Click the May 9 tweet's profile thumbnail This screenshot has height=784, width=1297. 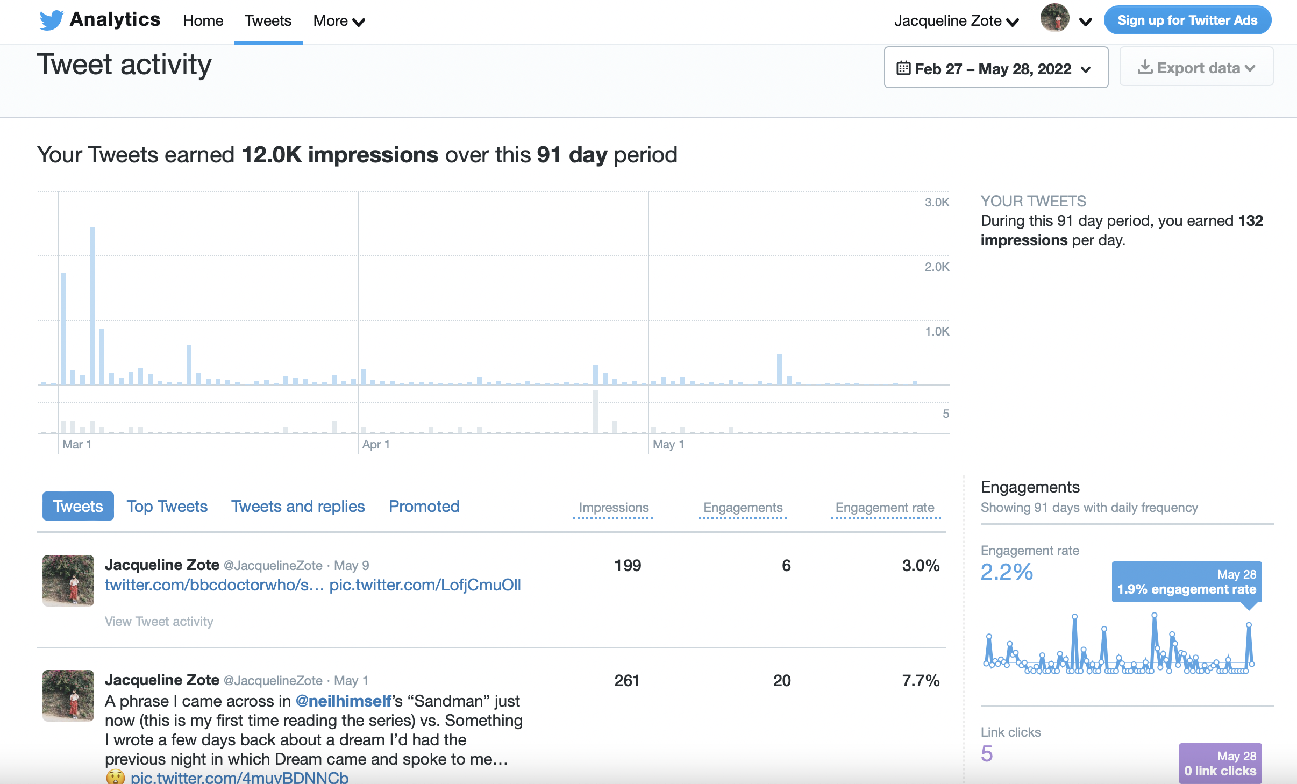(68, 580)
